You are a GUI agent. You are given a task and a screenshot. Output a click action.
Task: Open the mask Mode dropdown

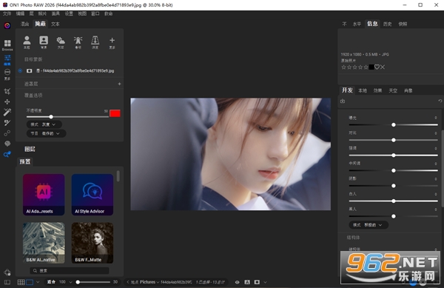pos(44,124)
